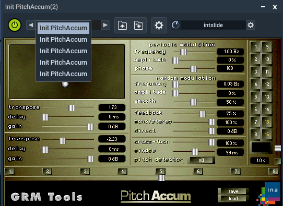Select preset memory button 7 in right grid
Viewport: 283px width, 206px height.
[x=255, y=122]
